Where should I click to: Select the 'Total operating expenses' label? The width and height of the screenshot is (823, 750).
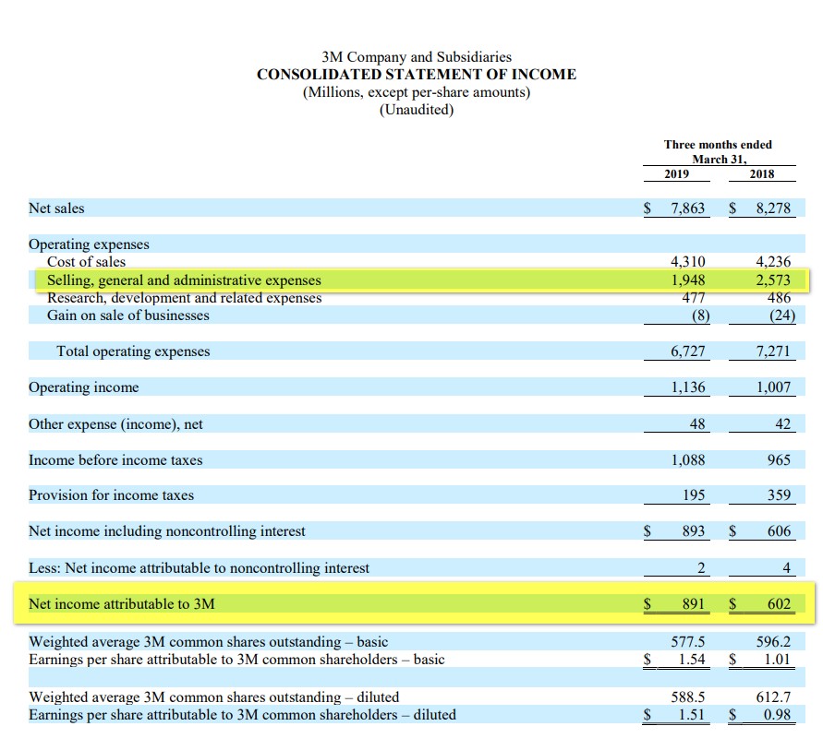click(x=133, y=351)
